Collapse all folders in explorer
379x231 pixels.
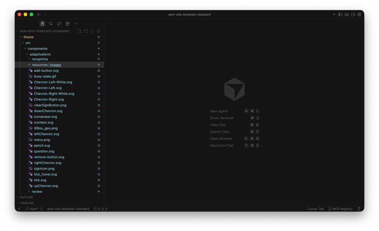tap(99, 31)
